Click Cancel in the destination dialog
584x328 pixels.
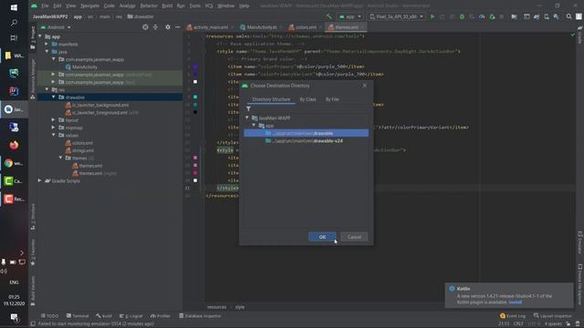354,237
